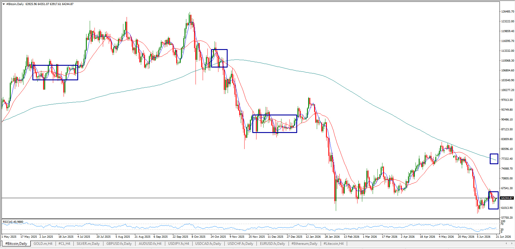Click the 12 Jan 2026 date label

coord(313,237)
